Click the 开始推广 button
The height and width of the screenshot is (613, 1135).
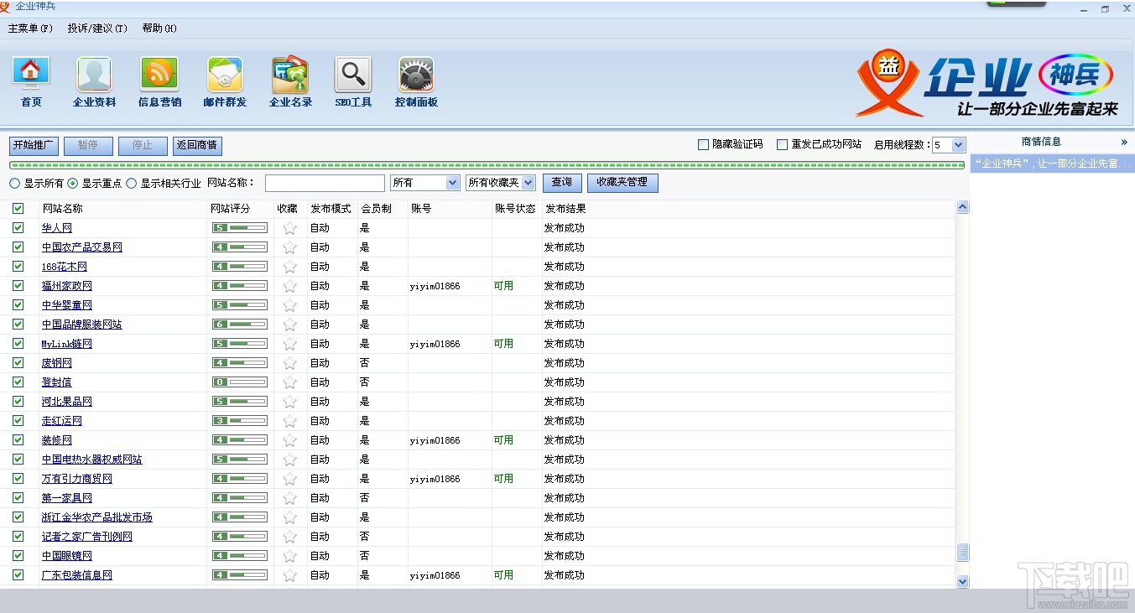point(34,146)
